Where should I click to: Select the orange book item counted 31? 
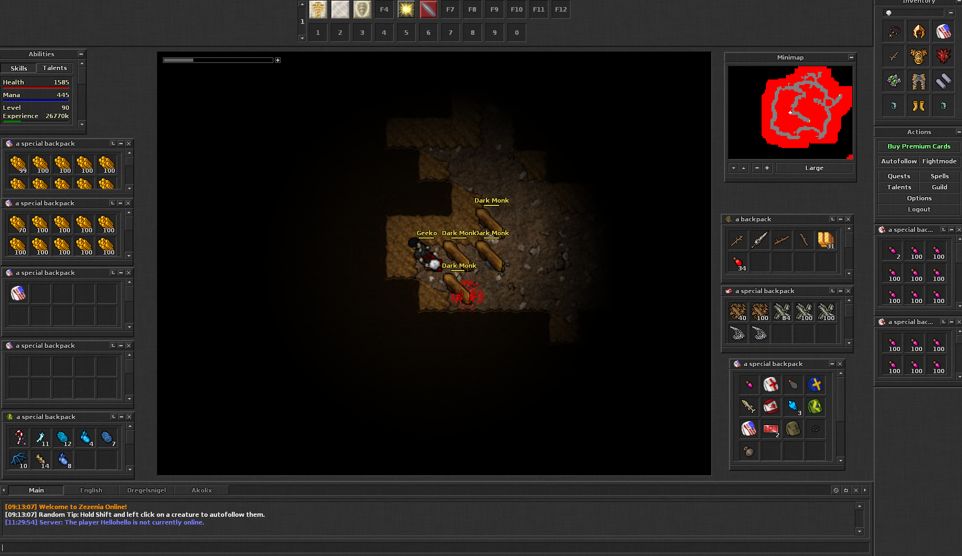(x=826, y=240)
